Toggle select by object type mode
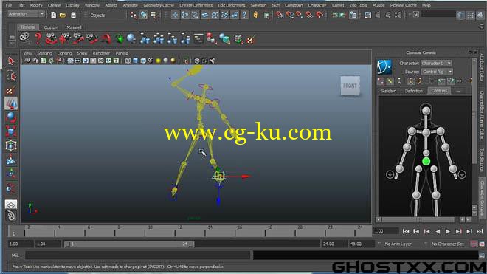Viewport: 487px width, 274px height. coord(144,15)
